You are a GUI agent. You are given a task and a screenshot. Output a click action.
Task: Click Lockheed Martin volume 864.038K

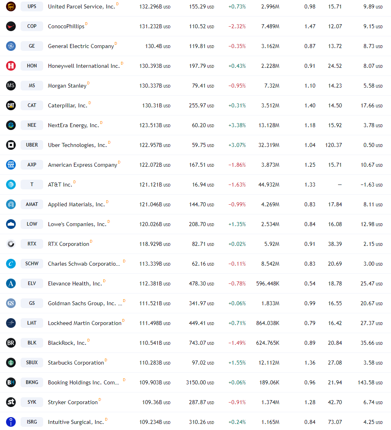[268, 323]
